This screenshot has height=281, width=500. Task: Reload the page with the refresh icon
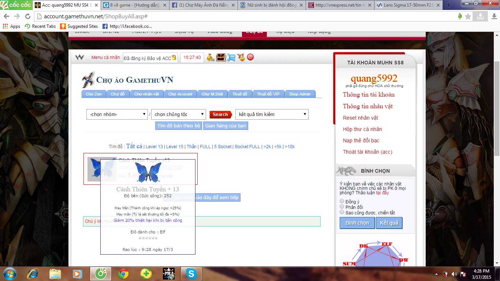pos(28,16)
